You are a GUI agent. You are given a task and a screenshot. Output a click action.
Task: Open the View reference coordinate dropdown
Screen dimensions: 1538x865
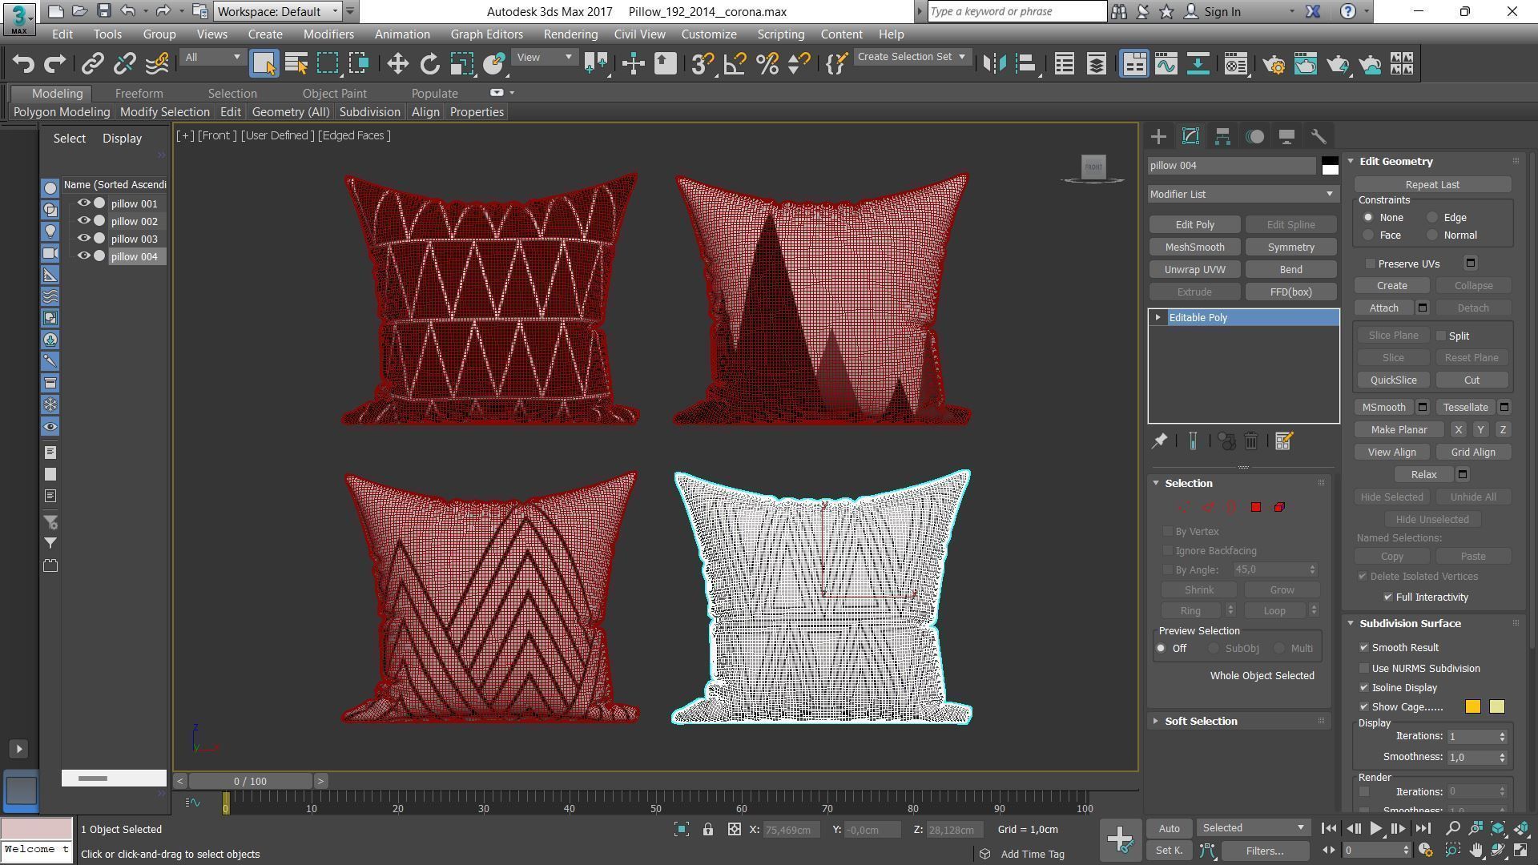click(x=545, y=57)
